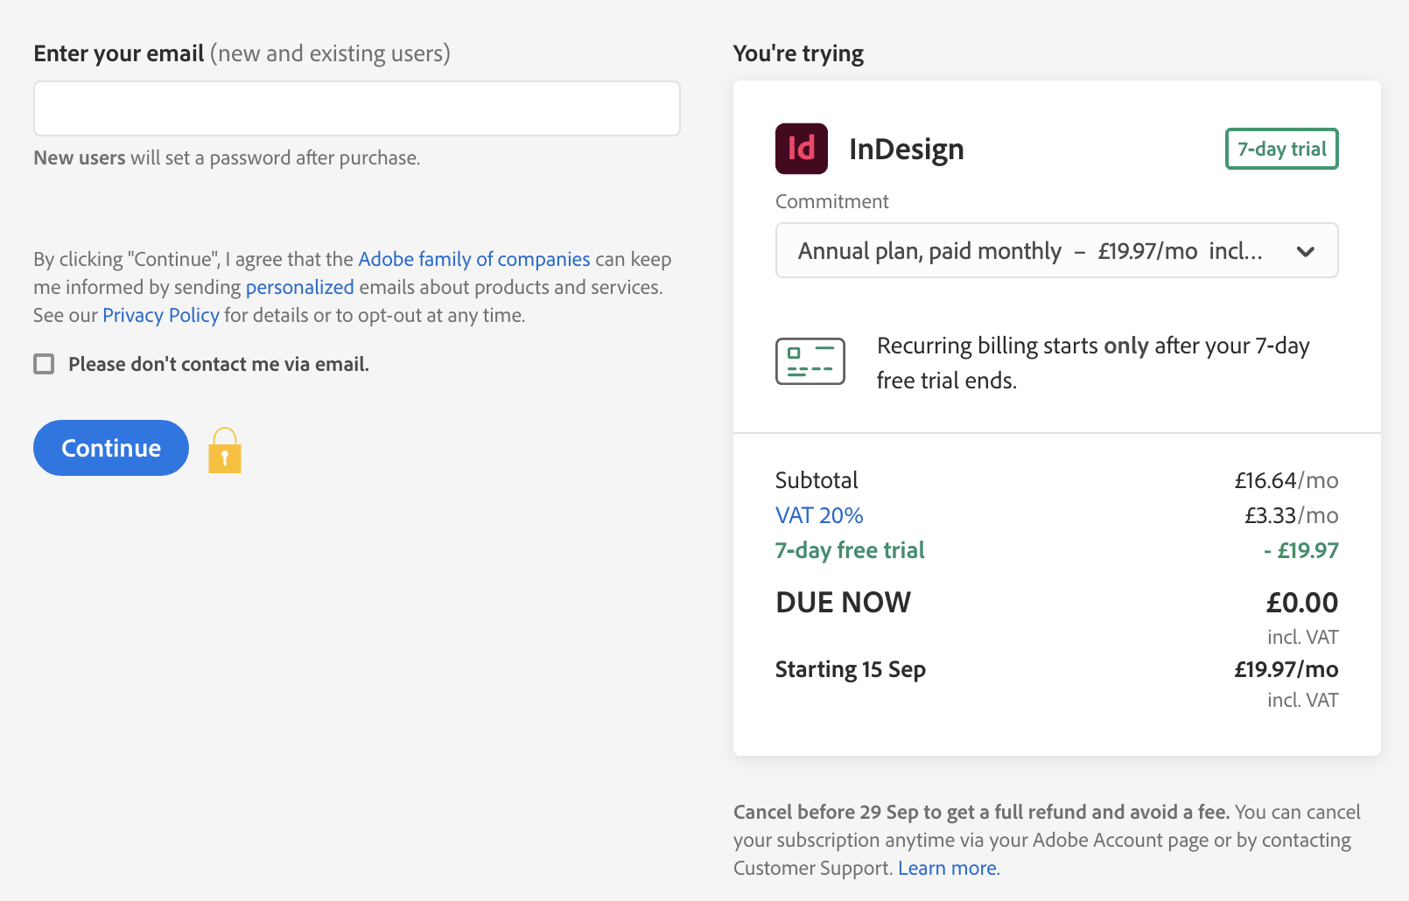The height and width of the screenshot is (901, 1409).
Task: Click the InDesign app icon
Action: tap(801, 149)
